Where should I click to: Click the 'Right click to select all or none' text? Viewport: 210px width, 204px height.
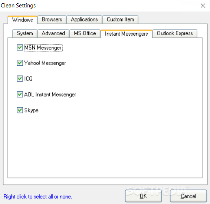coord(37,197)
